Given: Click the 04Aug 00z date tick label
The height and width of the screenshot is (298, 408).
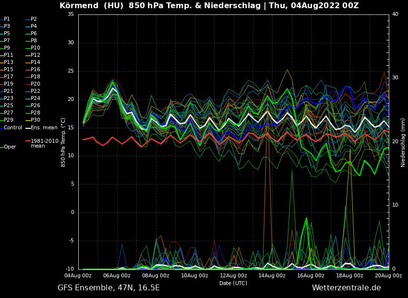Looking at the screenshot, I should 78,276.
